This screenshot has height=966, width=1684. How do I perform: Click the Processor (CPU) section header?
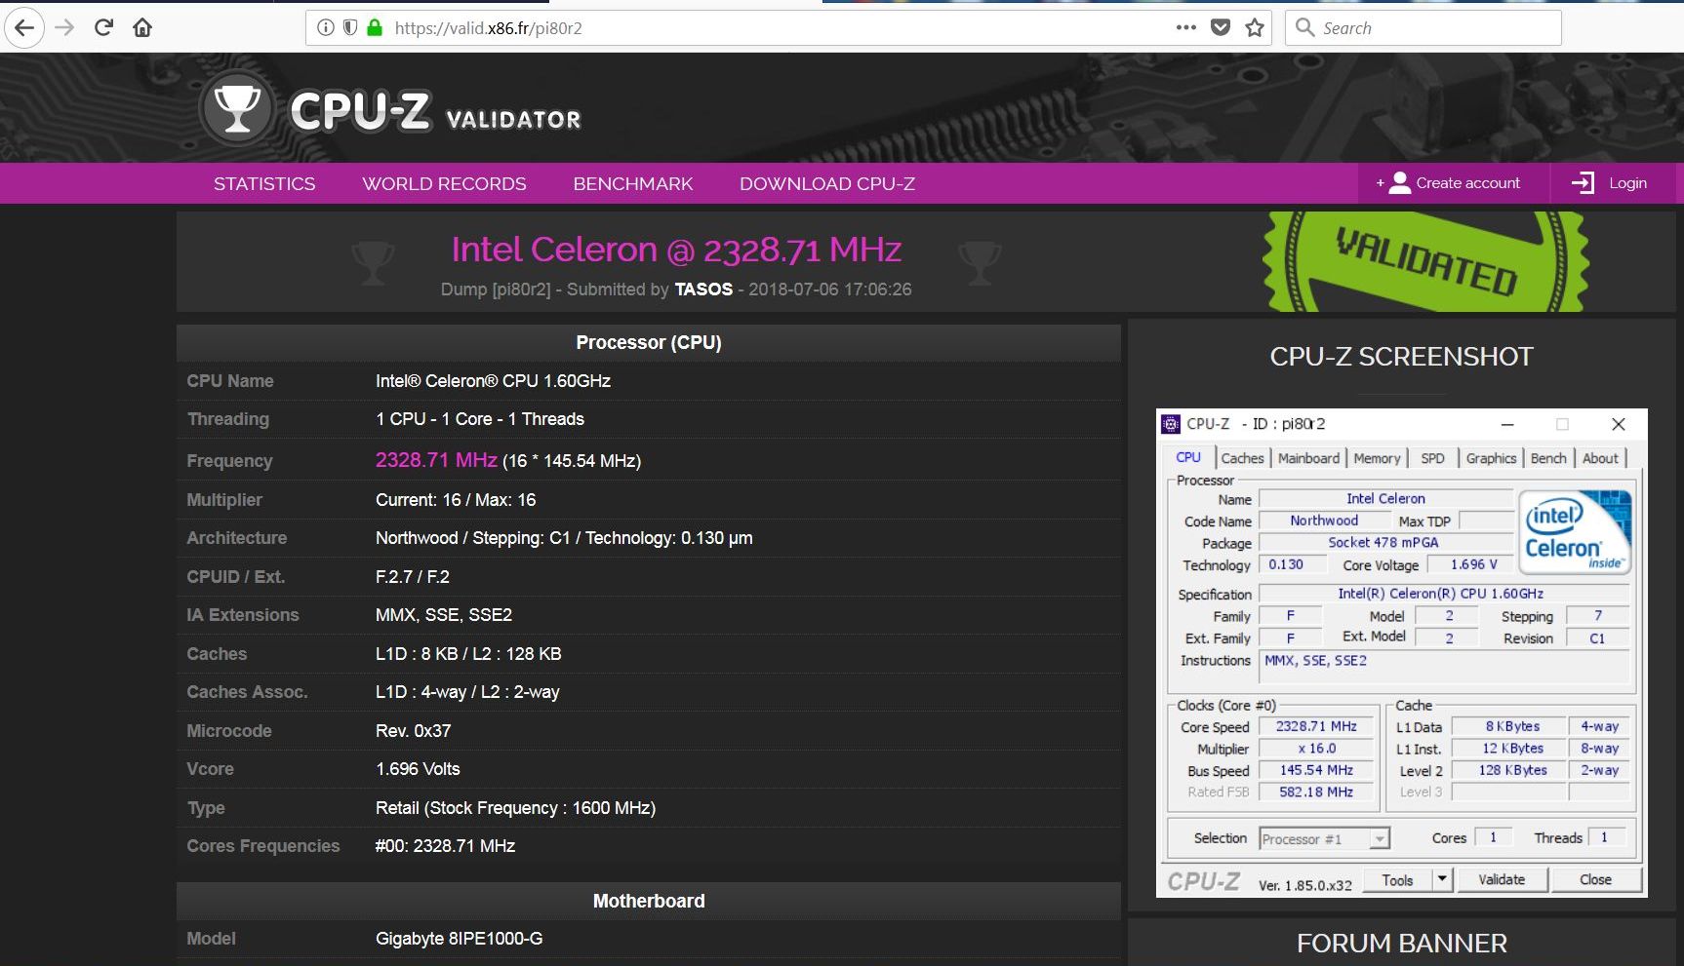(x=649, y=342)
